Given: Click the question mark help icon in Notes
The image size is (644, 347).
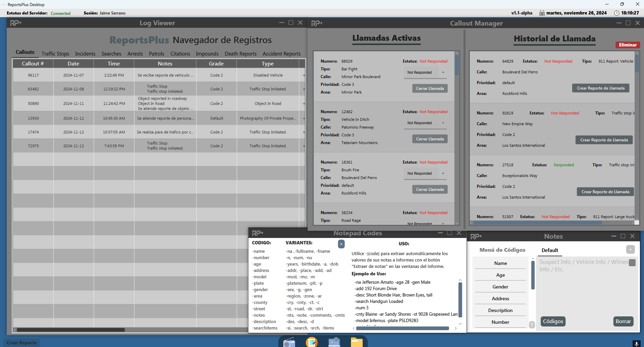Looking at the screenshot, I should click(532, 325).
